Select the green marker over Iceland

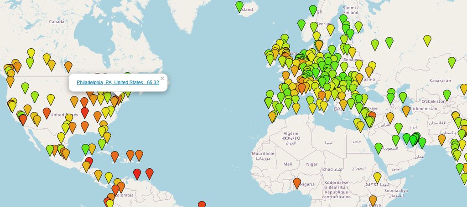[x=239, y=7]
